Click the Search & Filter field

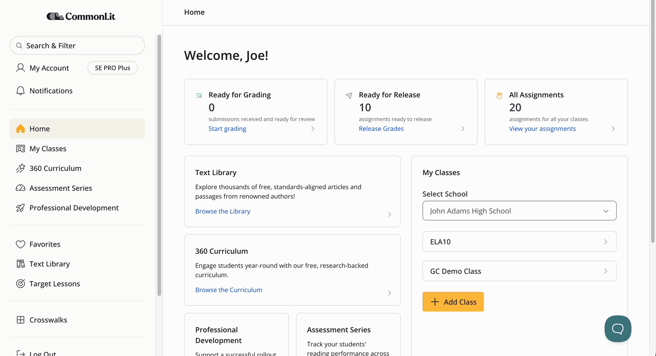[x=77, y=46]
